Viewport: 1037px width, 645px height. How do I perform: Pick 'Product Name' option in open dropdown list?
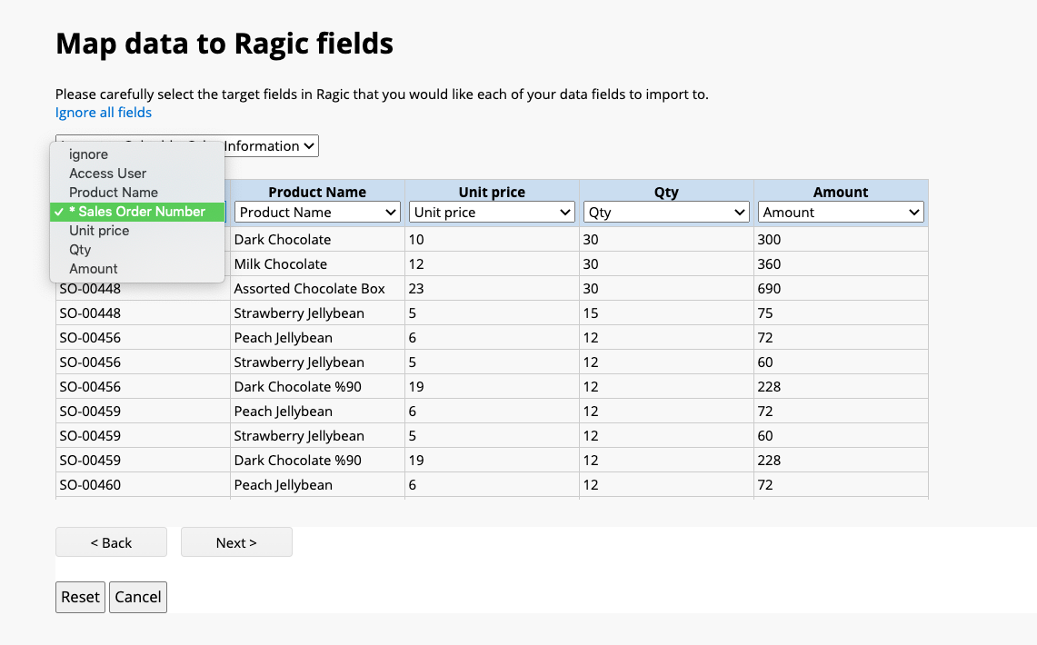pyautogui.click(x=137, y=193)
